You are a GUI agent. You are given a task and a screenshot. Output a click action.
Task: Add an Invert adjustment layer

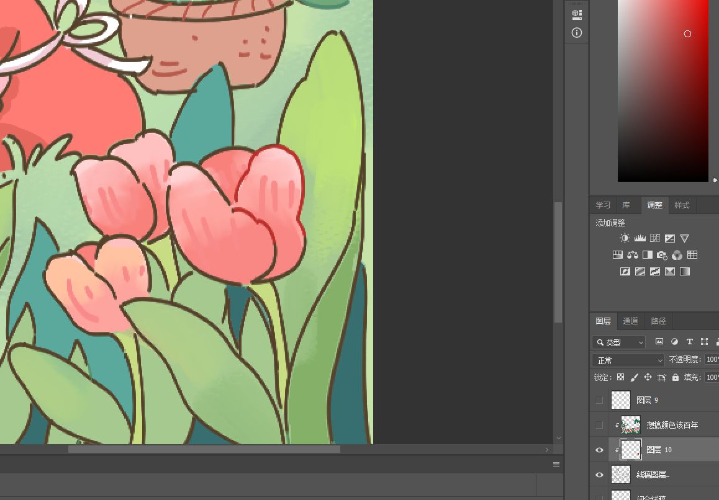point(625,271)
